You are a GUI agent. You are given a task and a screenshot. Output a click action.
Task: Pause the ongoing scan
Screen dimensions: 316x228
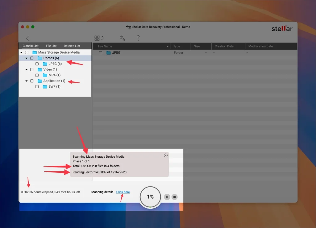(x=167, y=197)
